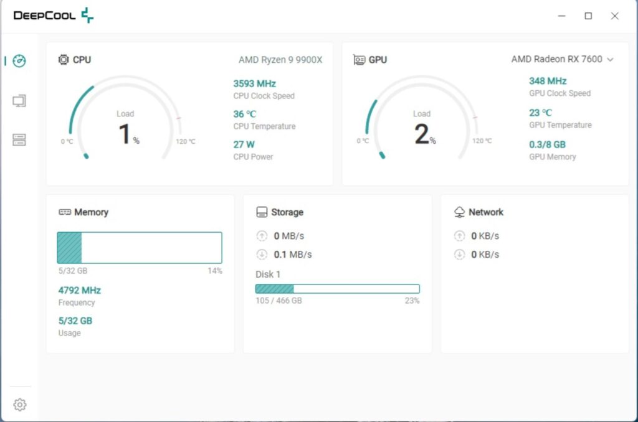638x422 pixels.
Task: Click the 3593 MHz clock value
Action: [x=255, y=84]
